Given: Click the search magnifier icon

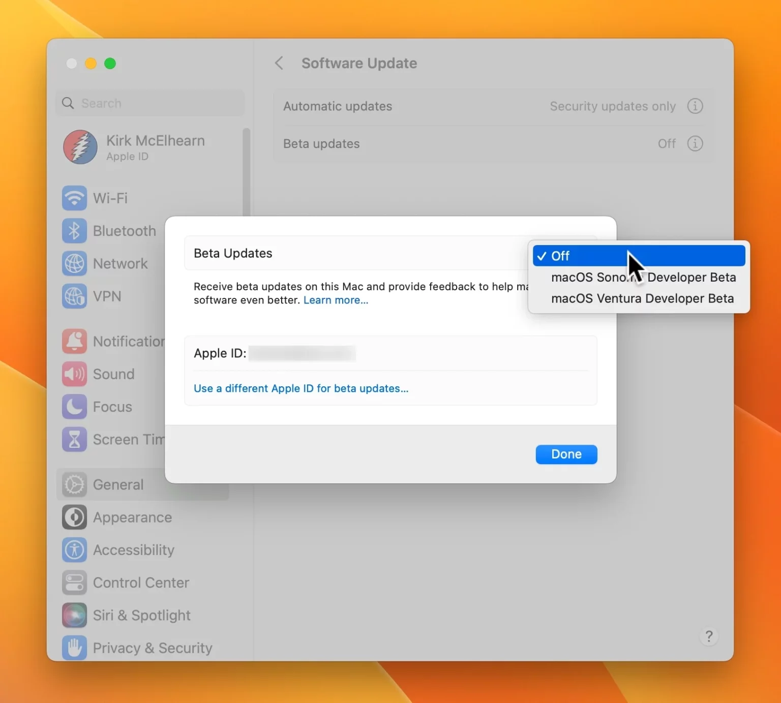Looking at the screenshot, I should (x=68, y=103).
